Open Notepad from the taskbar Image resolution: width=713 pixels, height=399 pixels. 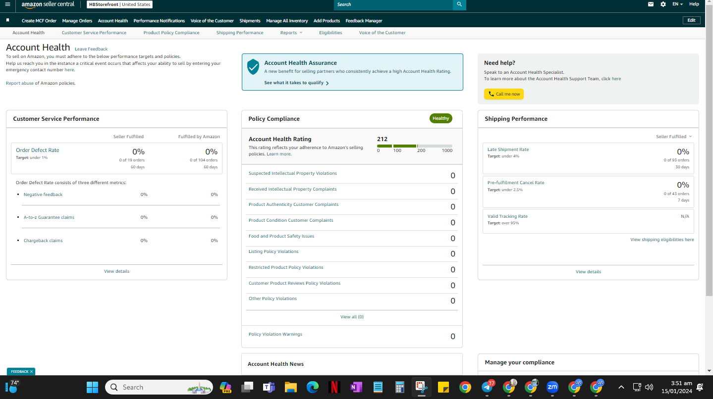pos(378,387)
